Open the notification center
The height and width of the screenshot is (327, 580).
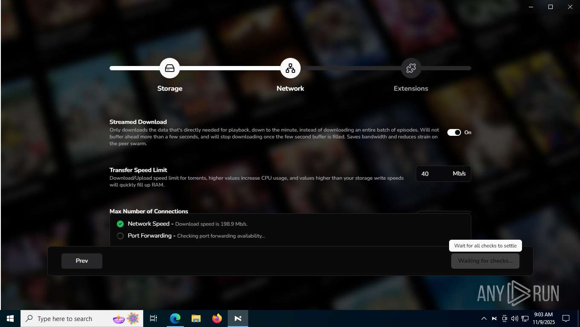566,318
